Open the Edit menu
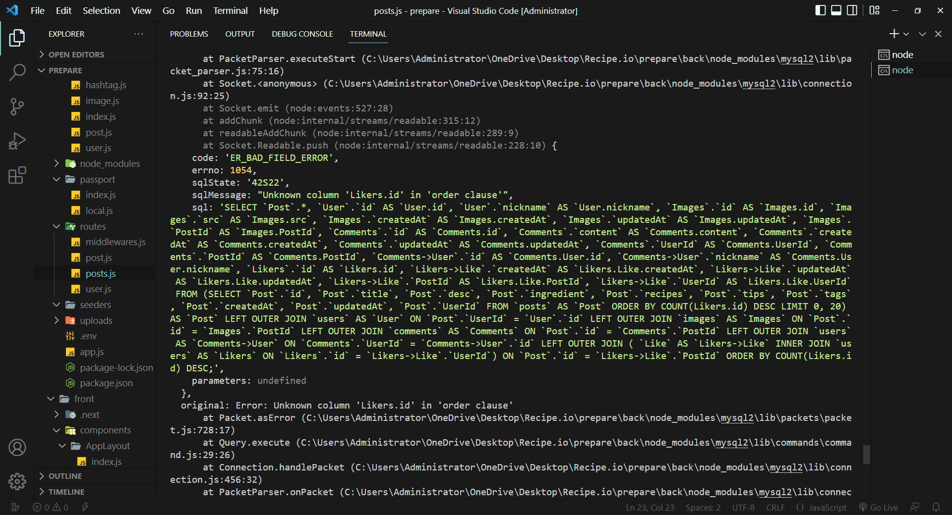952x515 pixels. click(63, 10)
